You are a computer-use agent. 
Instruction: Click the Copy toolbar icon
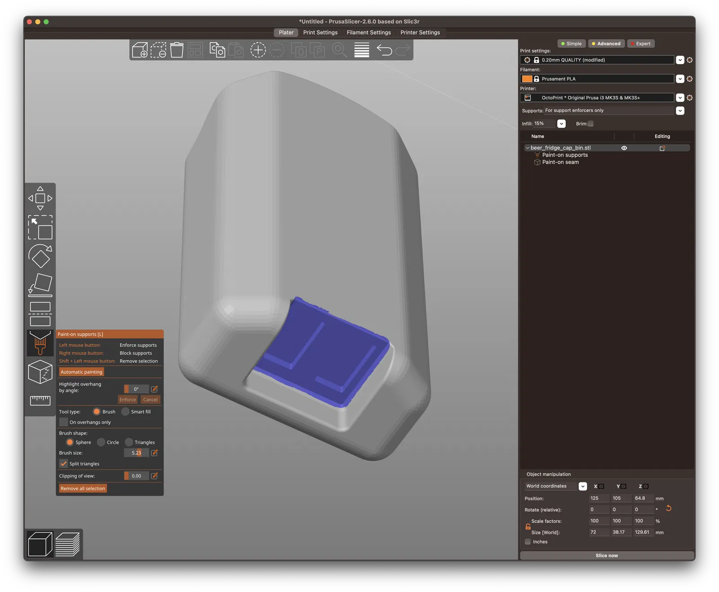[217, 50]
